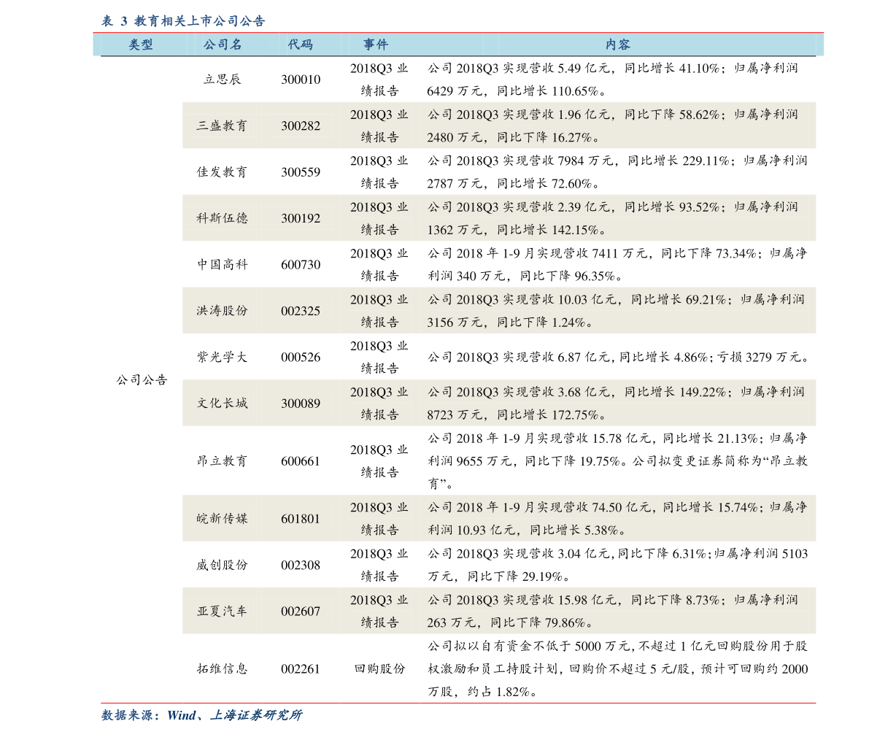Click the 中国高科 company cell
Image resolution: width=869 pixels, height=737 pixels.
click(223, 264)
